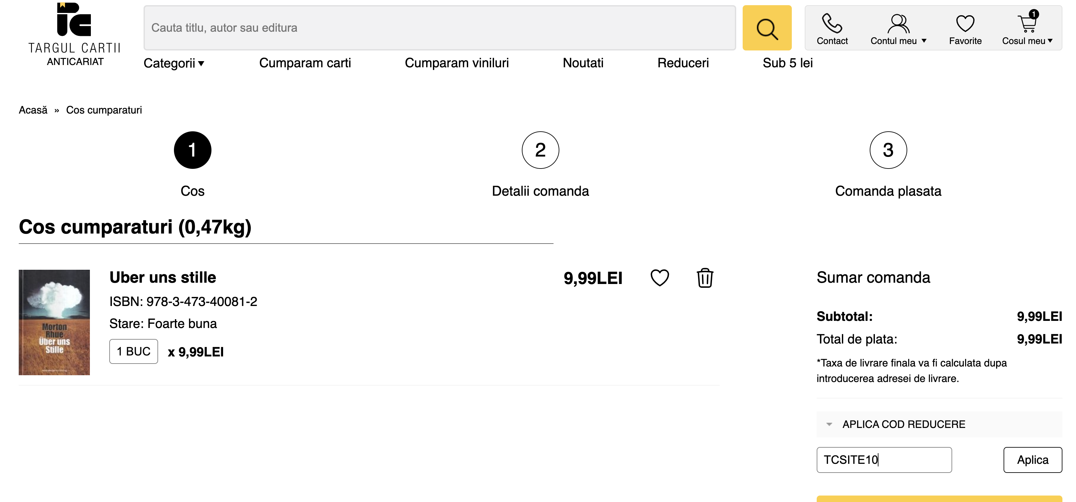Click the book cover thumbnail
The width and height of the screenshot is (1076, 502).
click(54, 322)
